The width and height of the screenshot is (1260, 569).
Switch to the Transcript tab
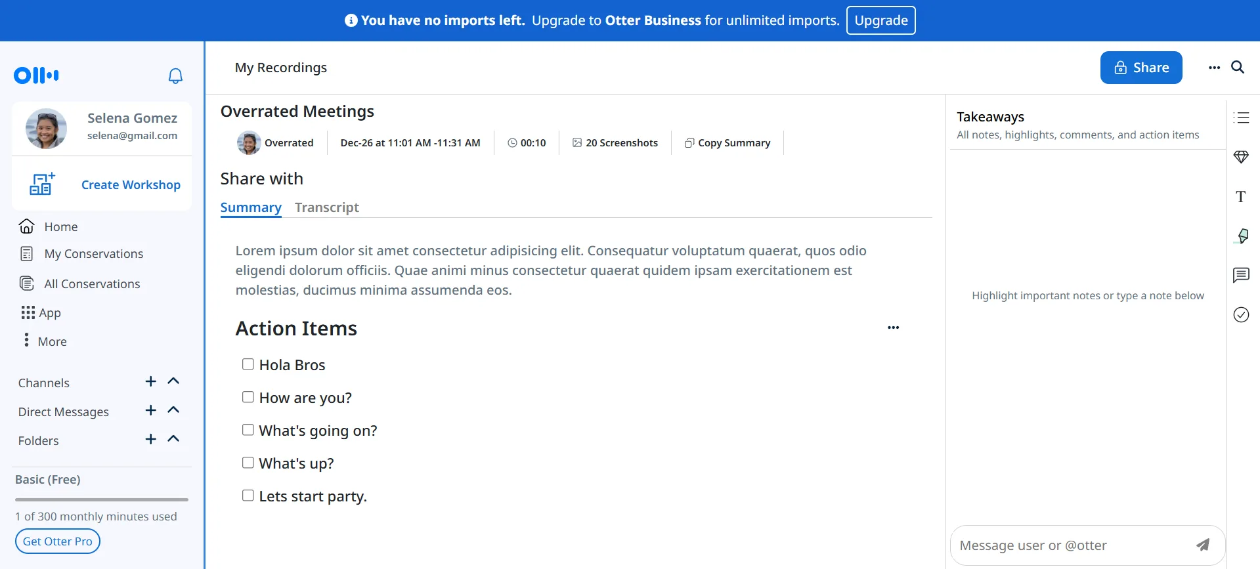[x=326, y=207]
